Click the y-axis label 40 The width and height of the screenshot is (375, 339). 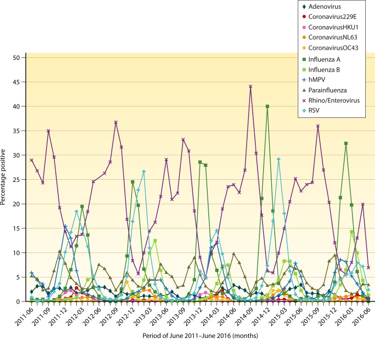[x=17, y=107]
